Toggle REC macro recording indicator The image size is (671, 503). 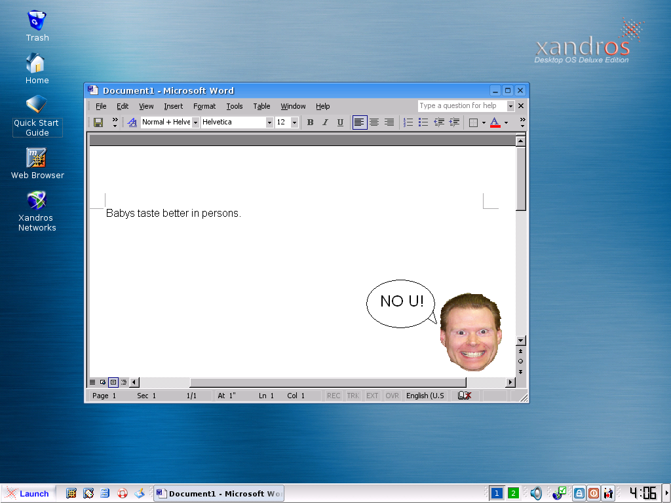pyautogui.click(x=334, y=396)
